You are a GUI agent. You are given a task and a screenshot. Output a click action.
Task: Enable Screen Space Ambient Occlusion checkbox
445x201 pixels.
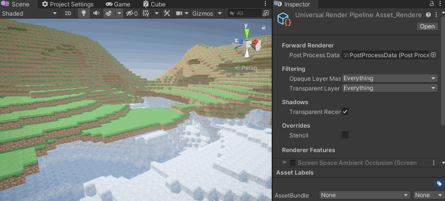click(293, 163)
